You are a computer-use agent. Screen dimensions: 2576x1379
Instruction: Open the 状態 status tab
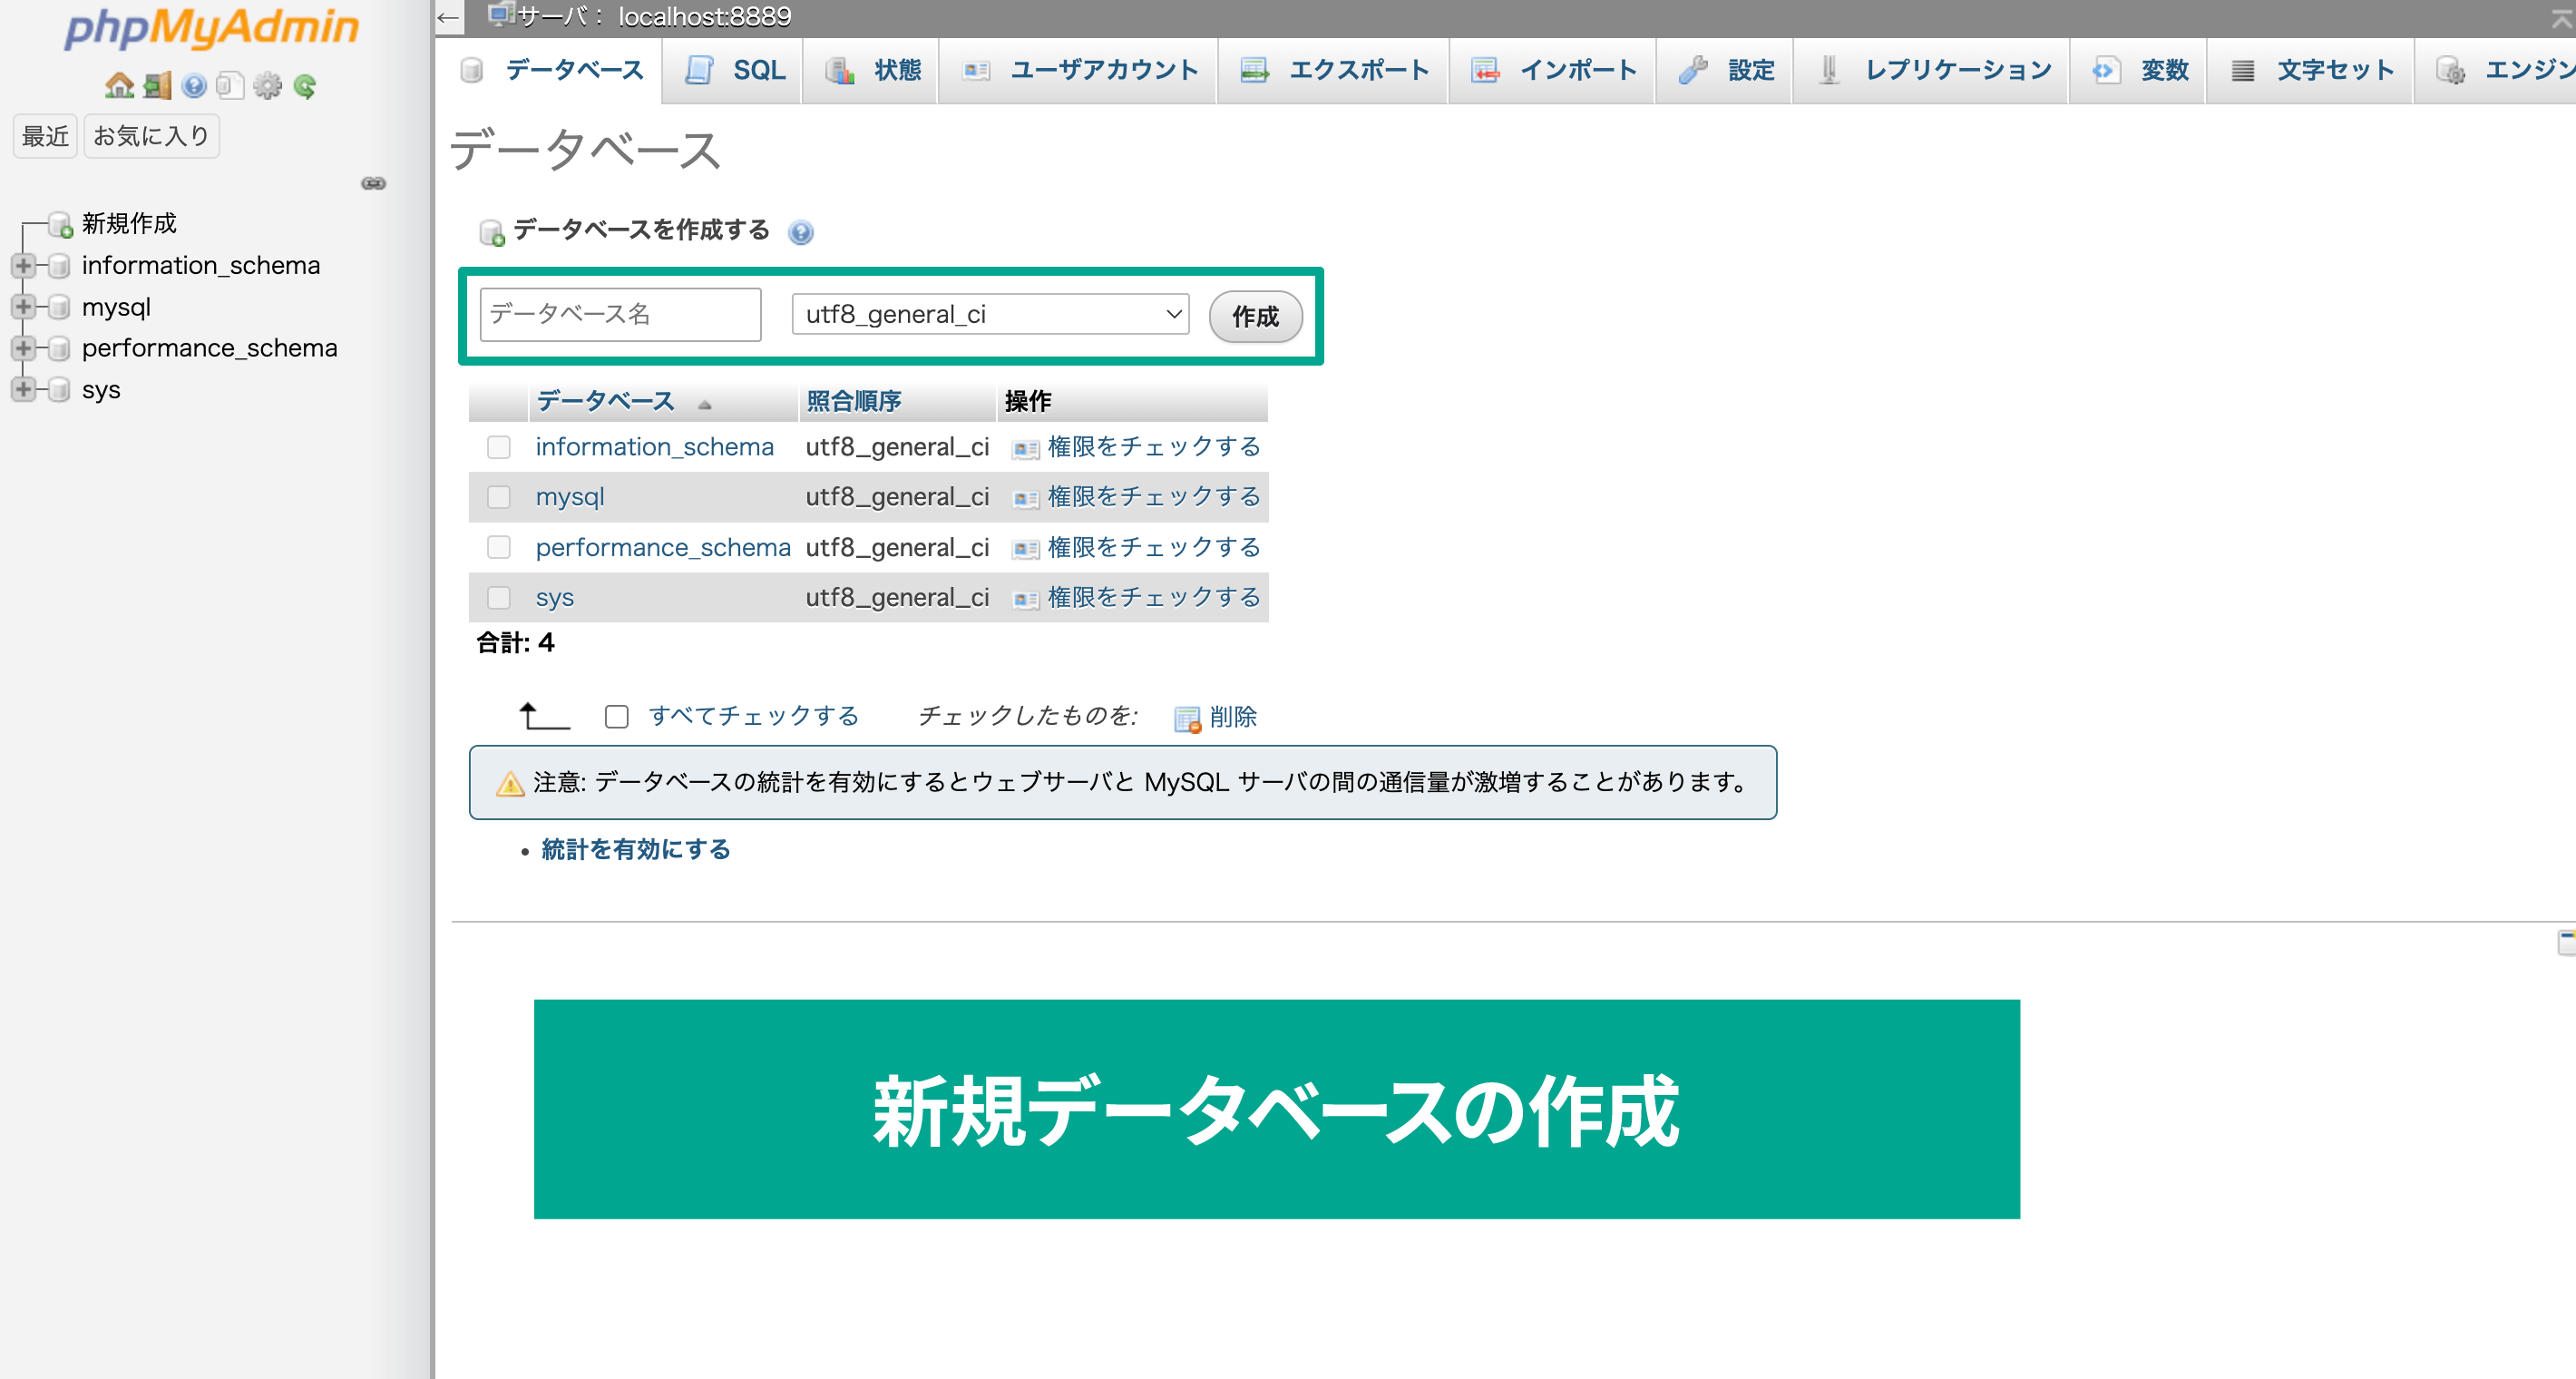point(872,70)
